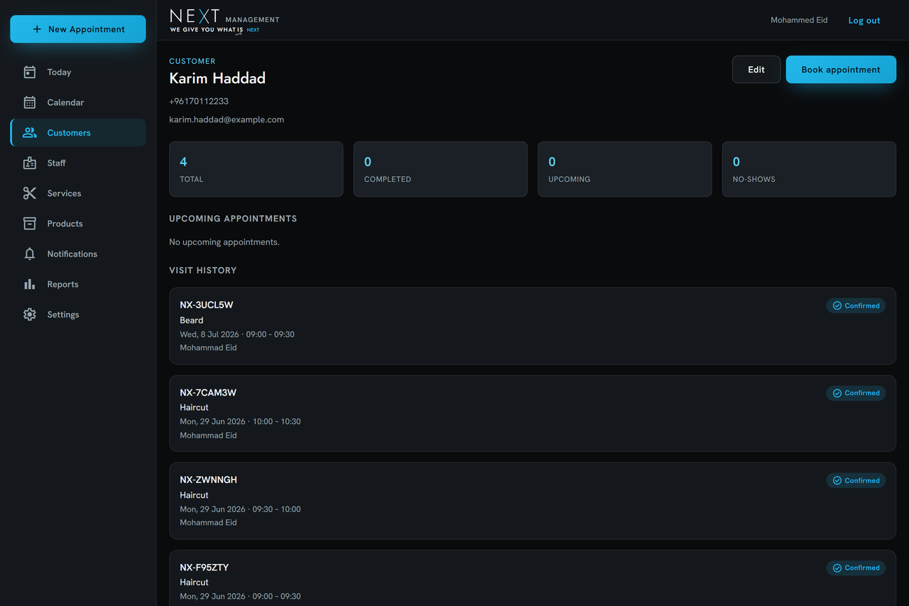Click phone number +96170112233

click(x=199, y=102)
